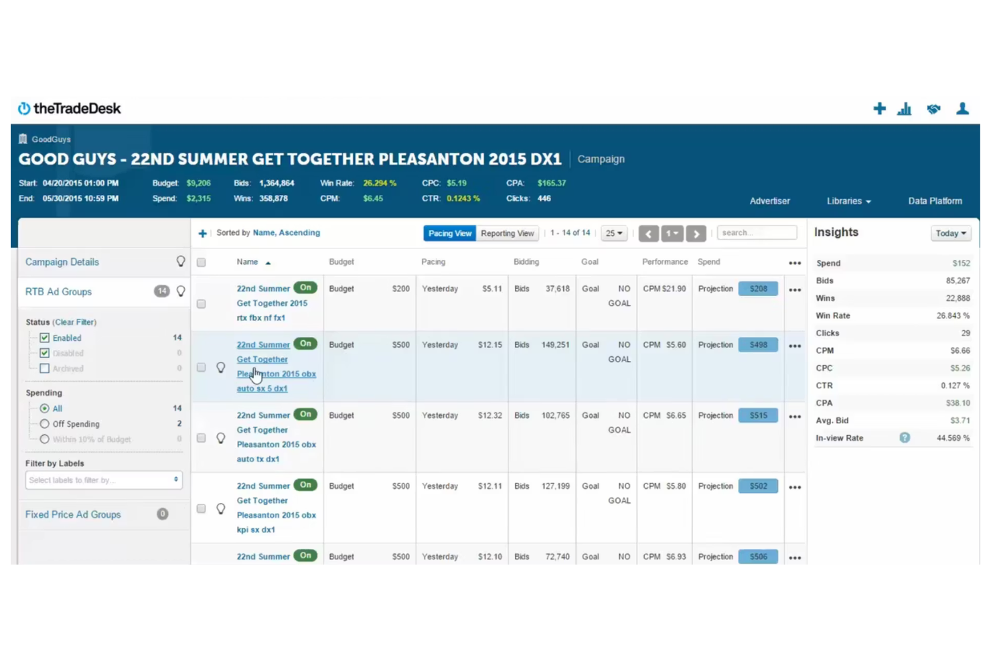The image size is (991, 661).
Task: Open the RTB Ad Groups lightbulb icon
Action: pos(181,291)
